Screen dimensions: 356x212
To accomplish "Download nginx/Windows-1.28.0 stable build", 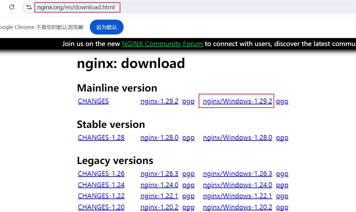I will pyautogui.click(x=237, y=138).
